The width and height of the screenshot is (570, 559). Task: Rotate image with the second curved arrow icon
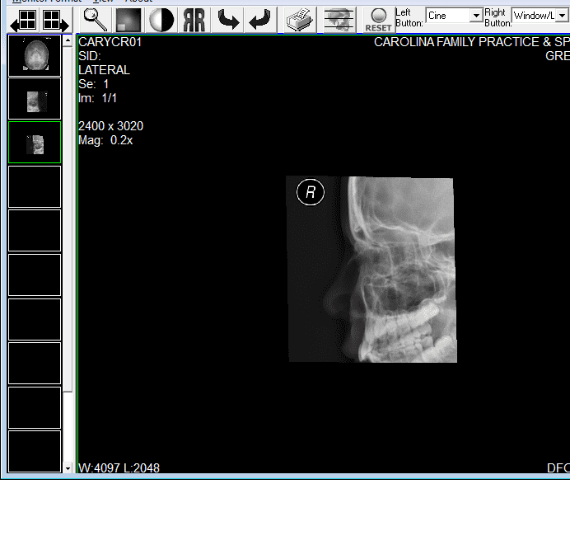(261, 20)
